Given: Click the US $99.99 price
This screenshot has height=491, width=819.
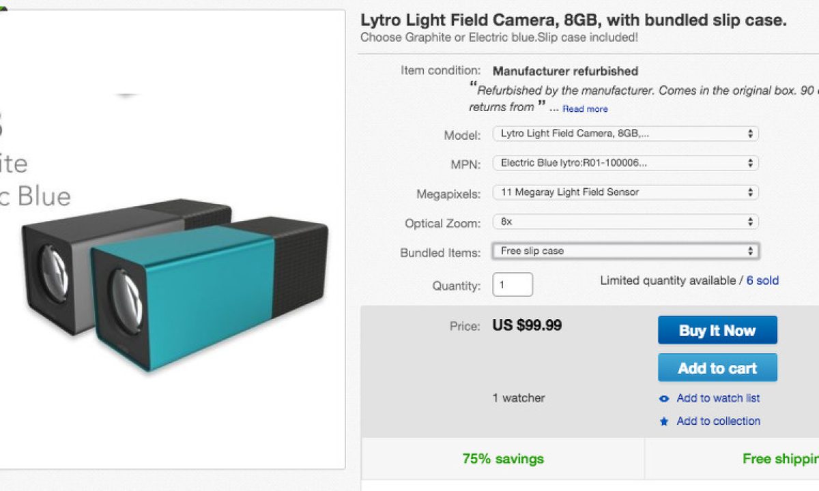Looking at the screenshot, I should coord(527,325).
